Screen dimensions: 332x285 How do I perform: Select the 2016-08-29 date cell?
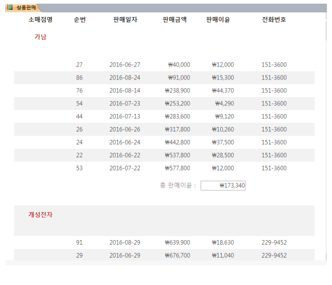tap(125, 242)
